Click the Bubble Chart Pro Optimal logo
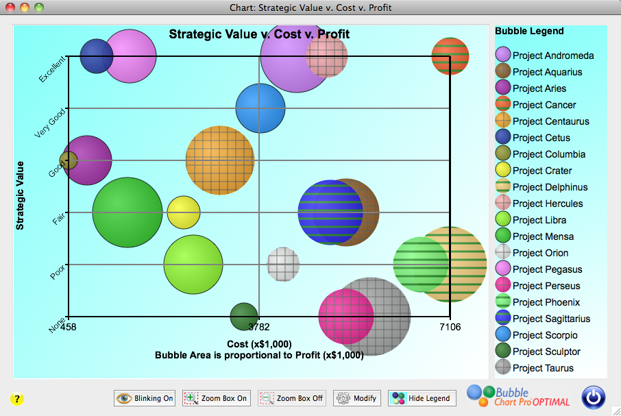The image size is (621, 416). (x=518, y=397)
